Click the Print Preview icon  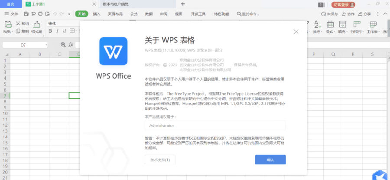coord(47,14)
